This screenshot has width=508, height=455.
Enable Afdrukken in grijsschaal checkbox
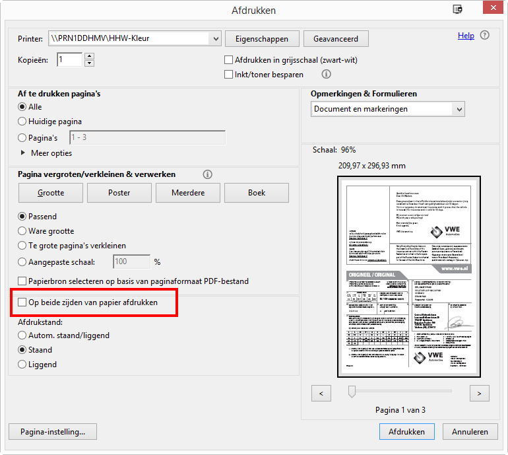tap(229, 60)
